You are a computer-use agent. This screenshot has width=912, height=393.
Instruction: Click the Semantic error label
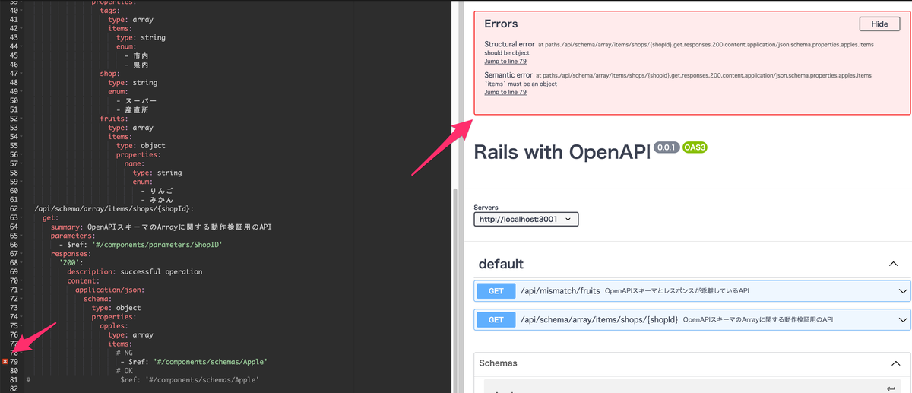508,75
